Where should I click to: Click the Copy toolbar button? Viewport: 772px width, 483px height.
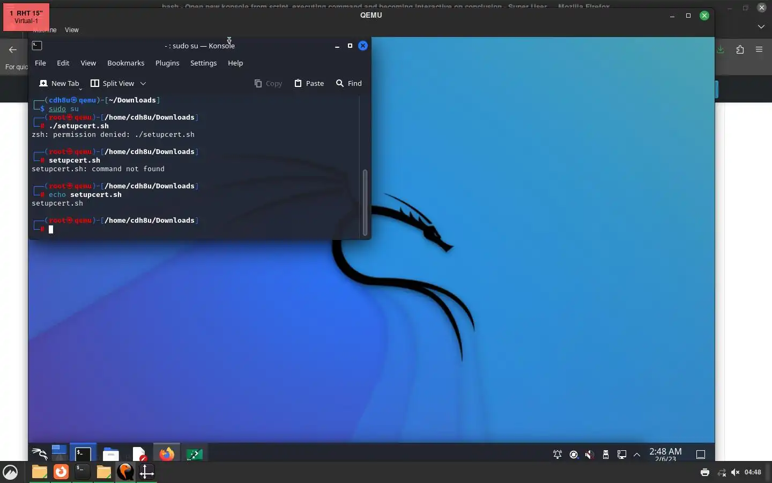pyautogui.click(x=268, y=83)
